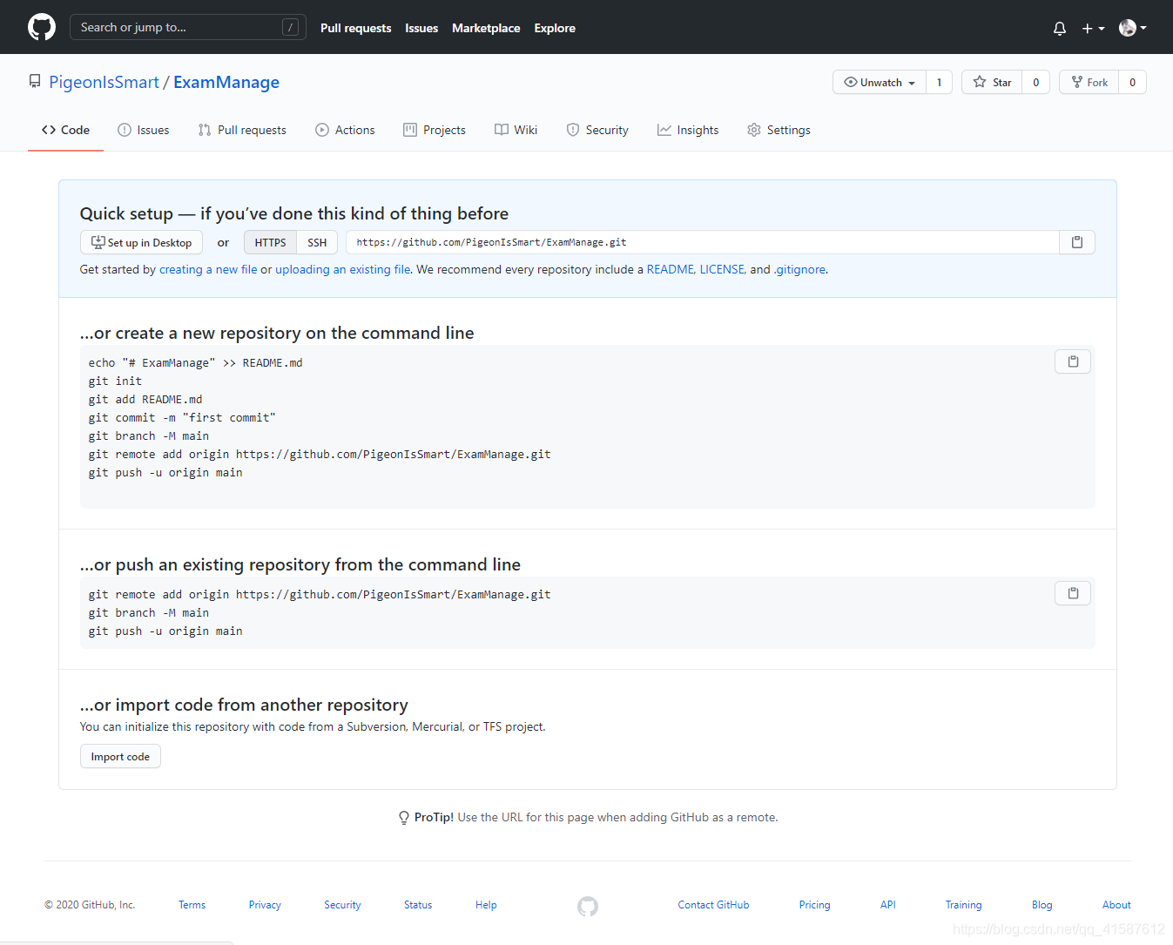Switch to the Projects tab
Viewport: 1173px width, 945px height.
point(435,130)
